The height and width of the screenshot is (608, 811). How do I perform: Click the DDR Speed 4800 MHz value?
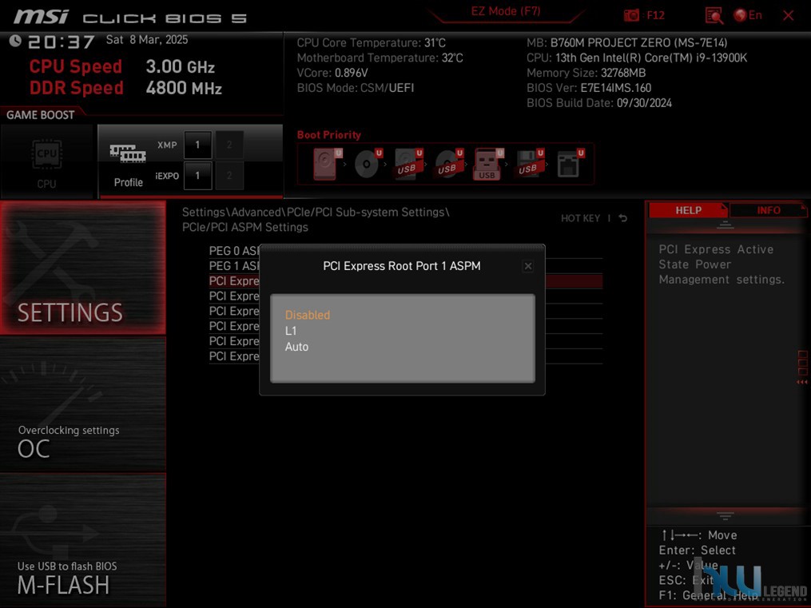click(x=184, y=88)
